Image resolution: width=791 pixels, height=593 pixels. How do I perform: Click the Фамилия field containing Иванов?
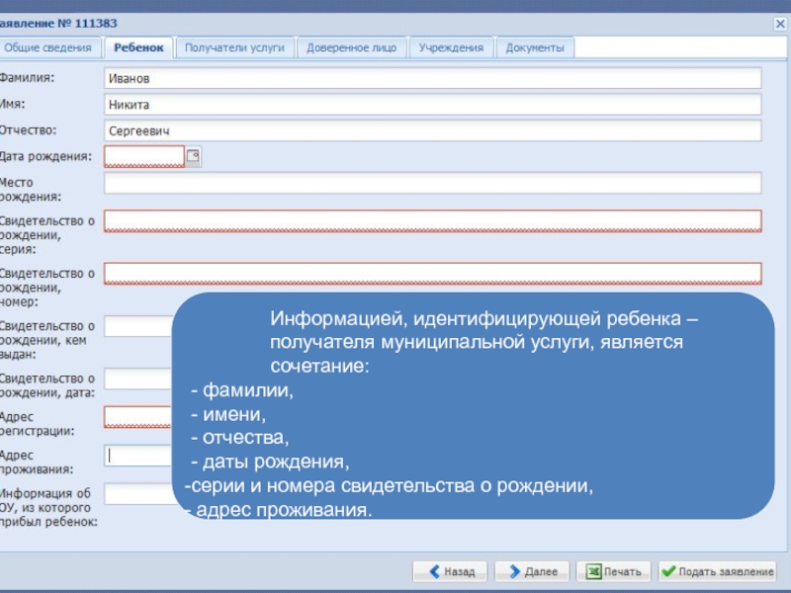tap(432, 78)
